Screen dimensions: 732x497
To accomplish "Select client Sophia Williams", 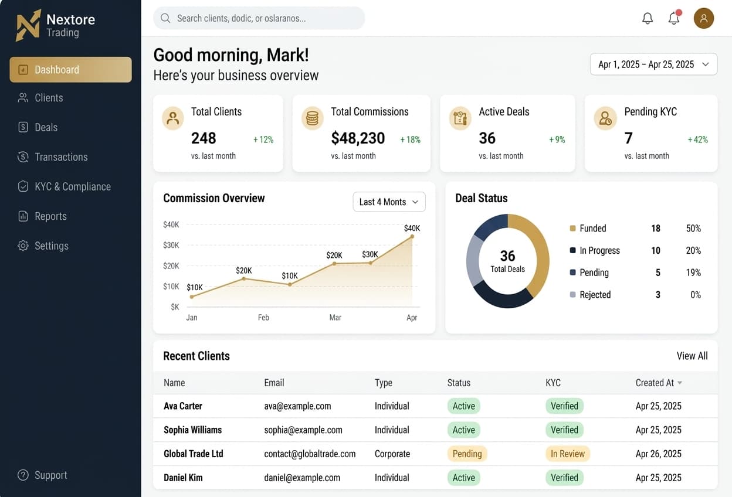I will click(x=192, y=430).
